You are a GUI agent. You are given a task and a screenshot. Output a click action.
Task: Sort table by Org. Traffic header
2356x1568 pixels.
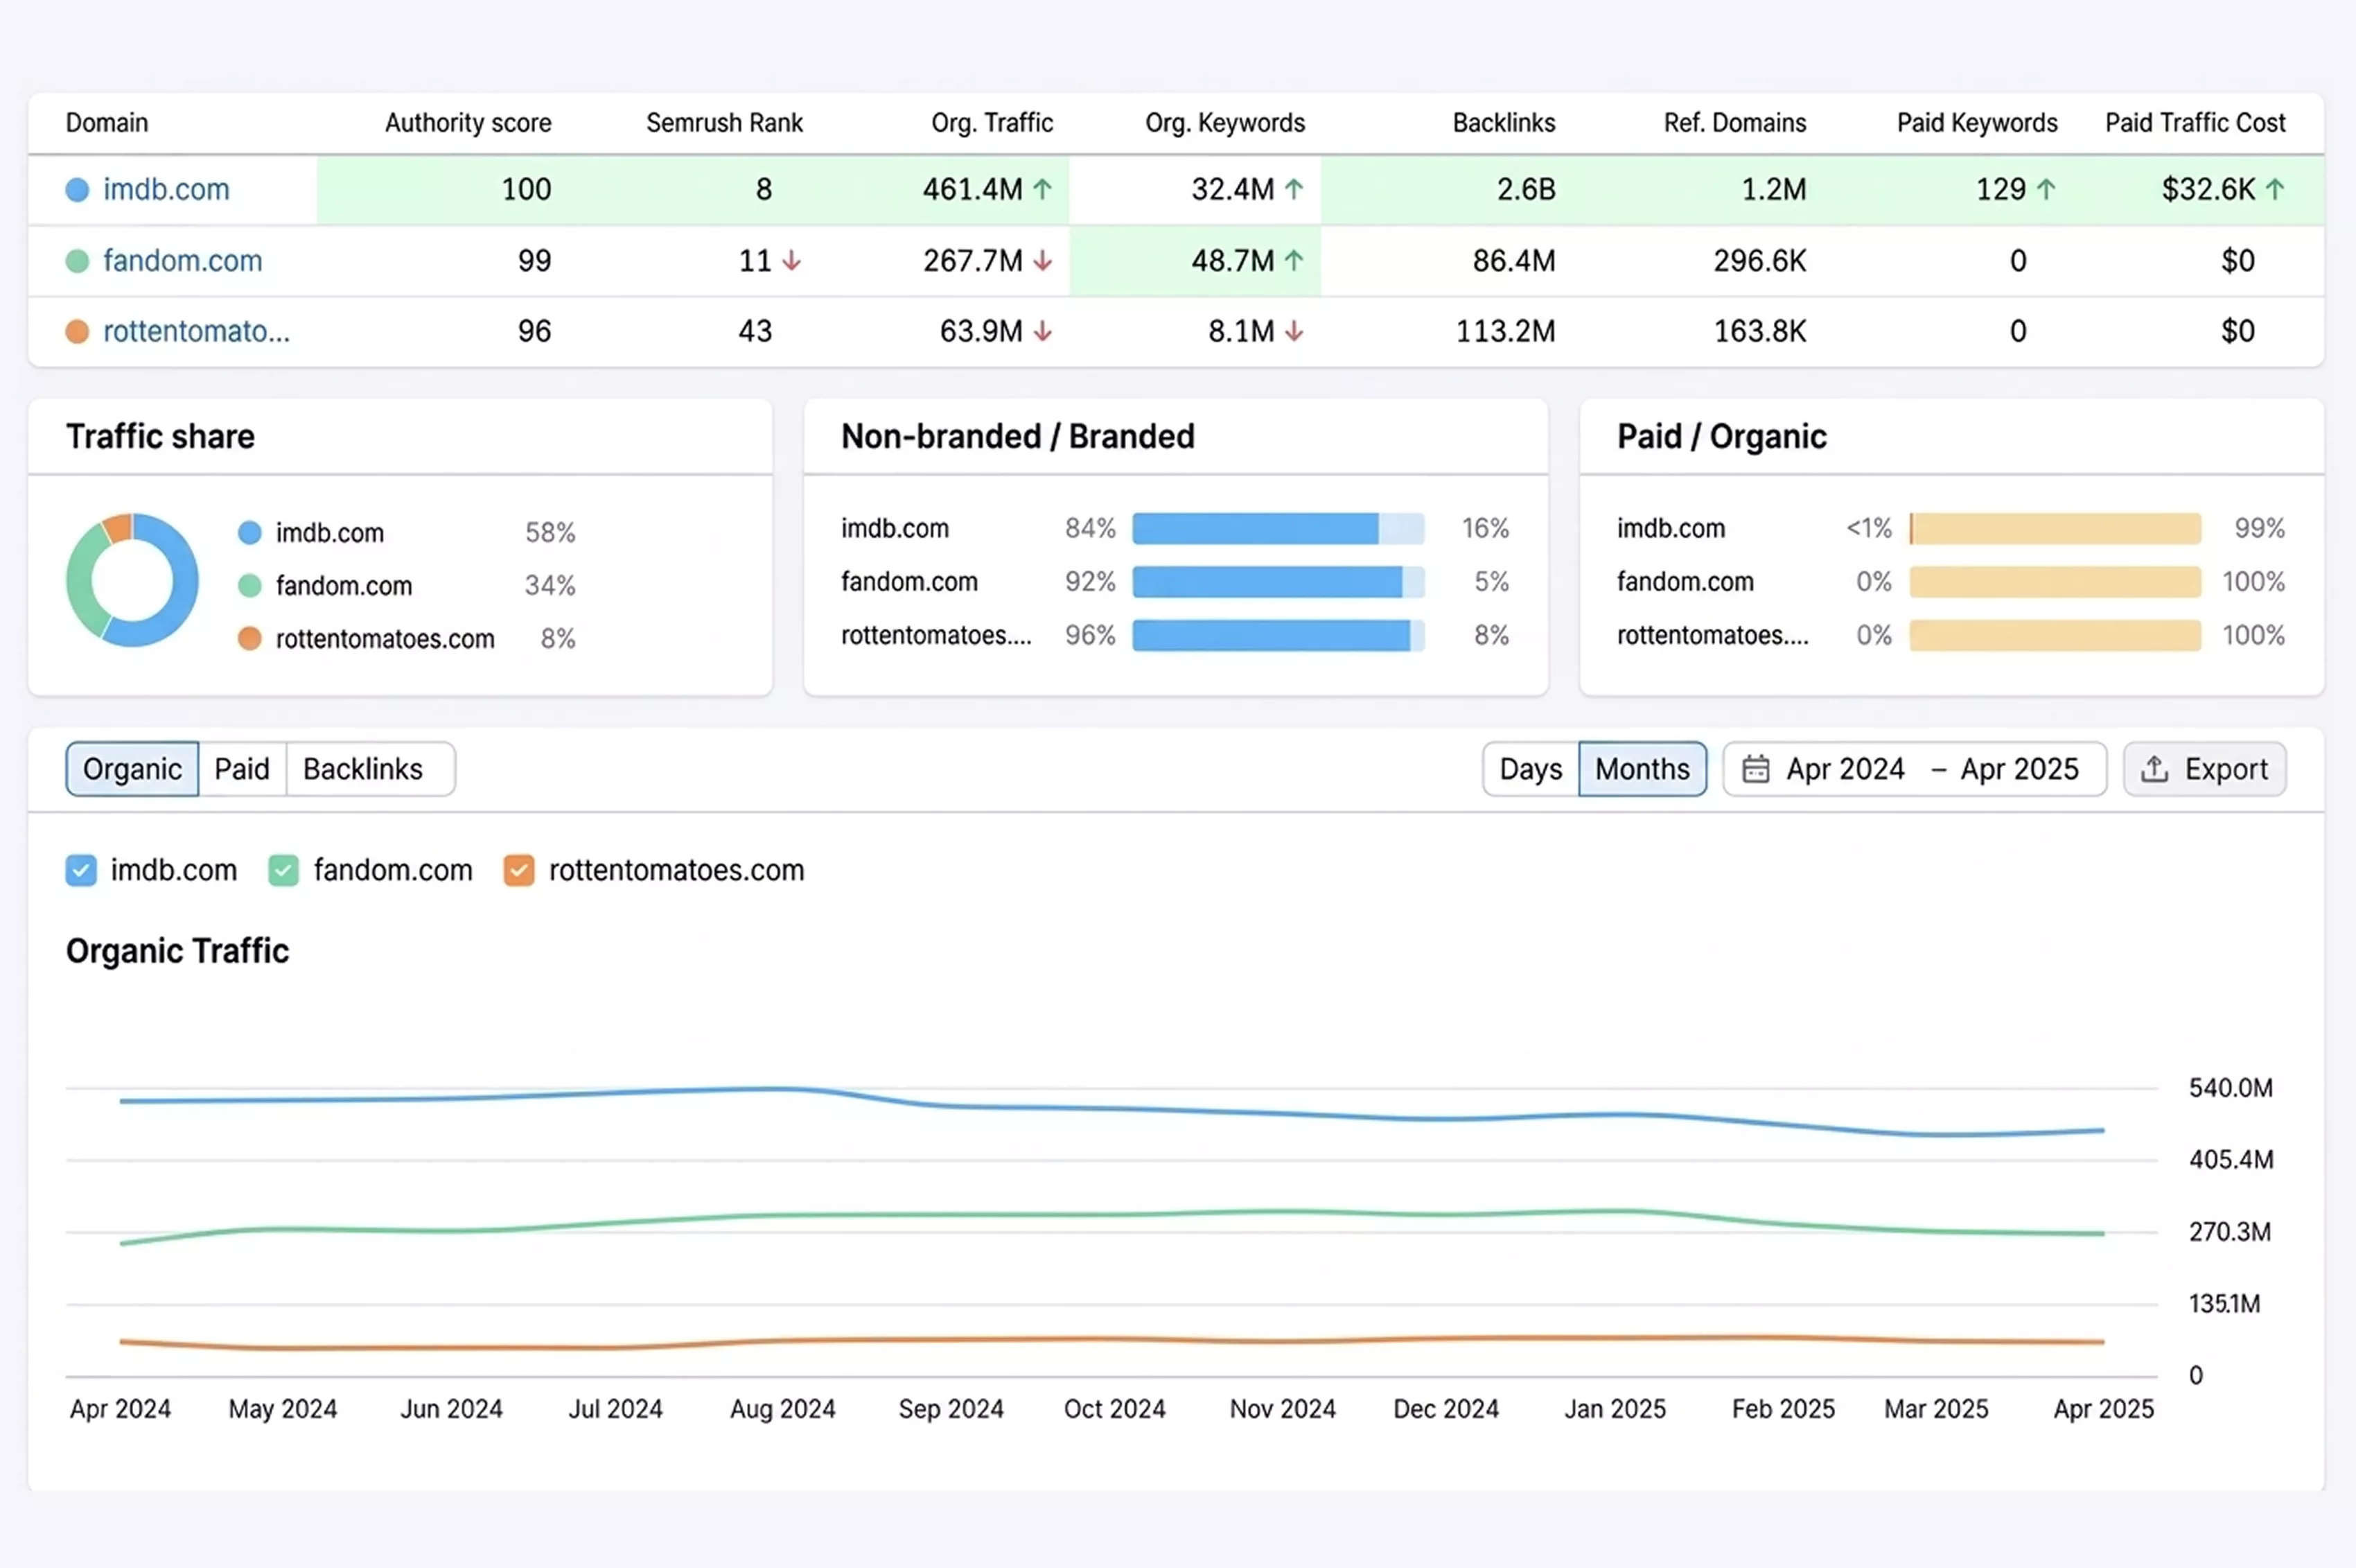coord(992,123)
